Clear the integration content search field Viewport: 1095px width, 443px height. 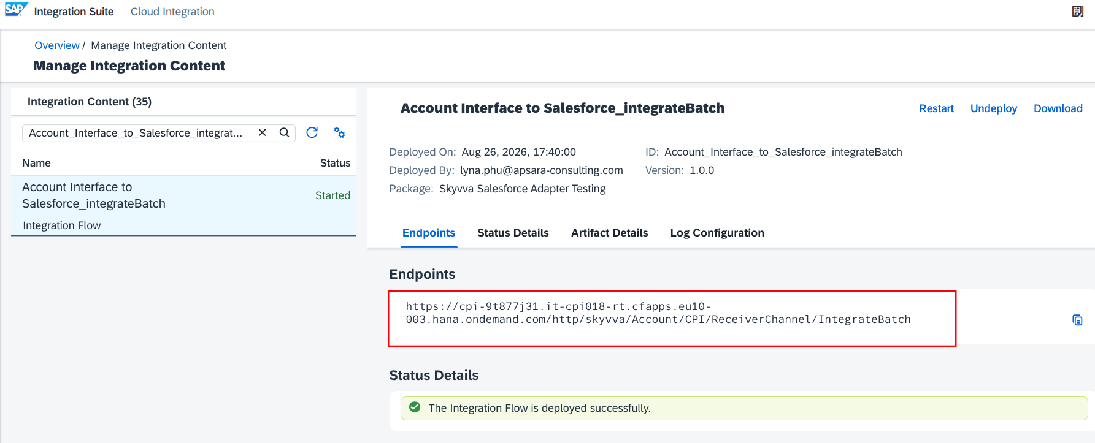pyautogui.click(x=262, y=132)
